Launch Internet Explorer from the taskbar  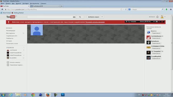[x=11, y=95]
